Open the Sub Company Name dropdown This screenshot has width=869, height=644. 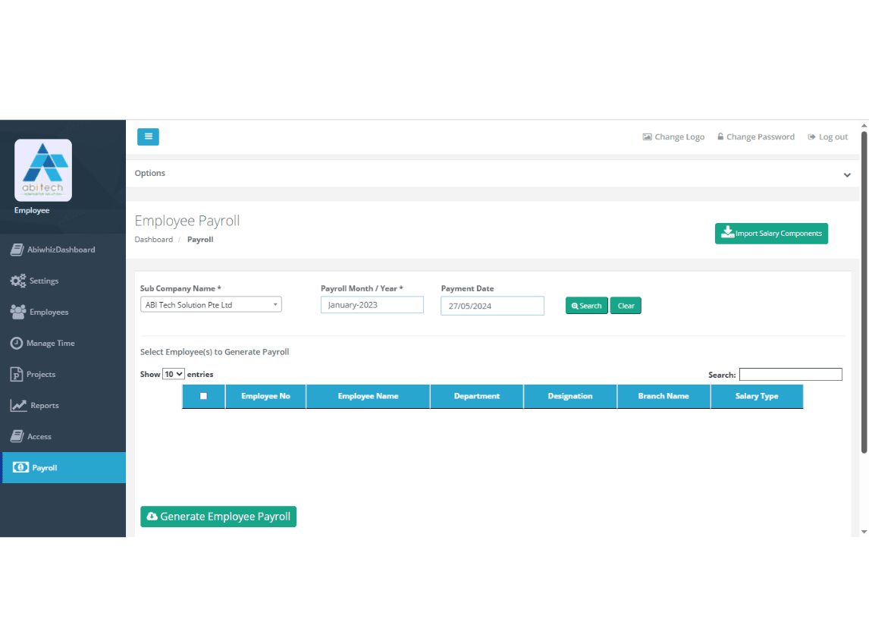coord(211,305)
